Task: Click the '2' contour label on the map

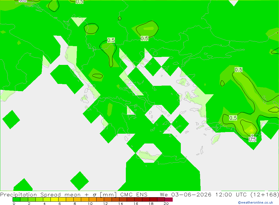Action: click(x=252, y=136)
